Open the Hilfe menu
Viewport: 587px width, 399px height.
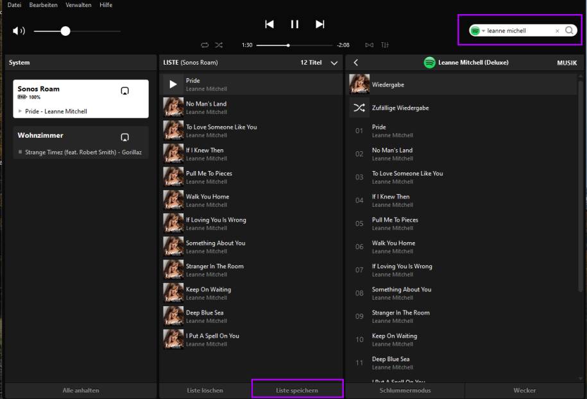(106, 5)
